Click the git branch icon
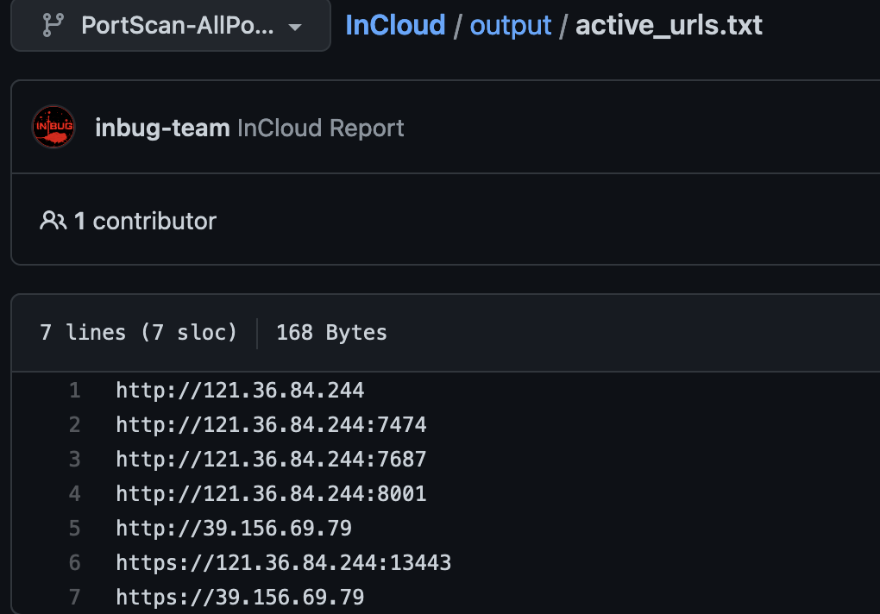The height and width of the screenshot is (614, 880). tap(53, 25)
